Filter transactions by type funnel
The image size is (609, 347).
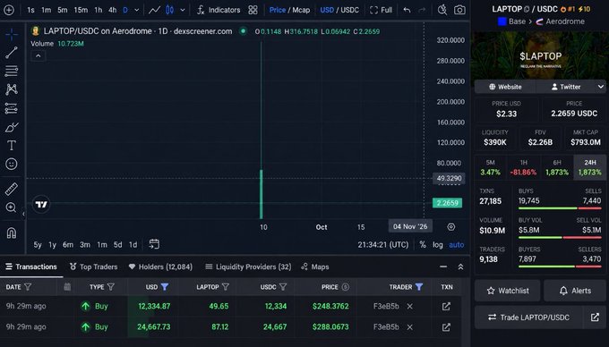click(x=111, y=287)
